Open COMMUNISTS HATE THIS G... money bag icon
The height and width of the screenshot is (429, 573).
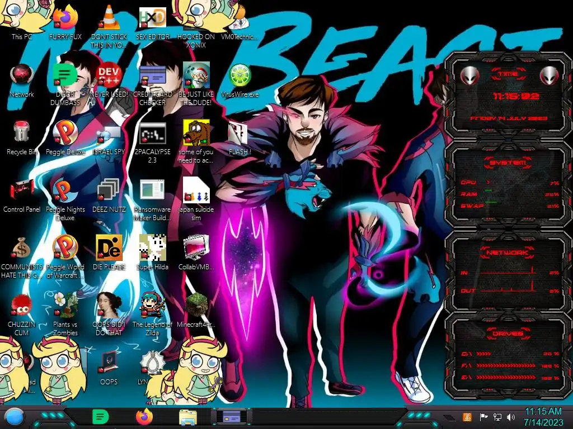(x=22, y=258)
